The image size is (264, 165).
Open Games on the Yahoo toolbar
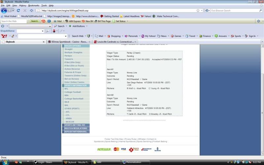pyautogui.click(x=176, y=36)
